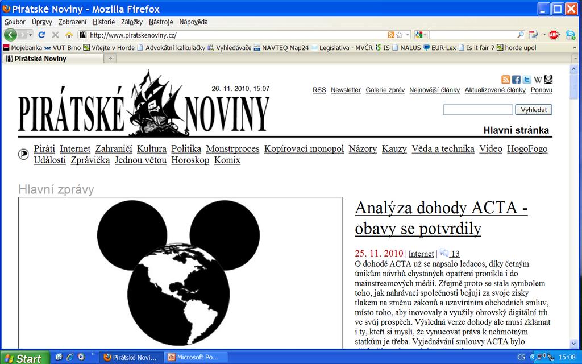Open Nejnovější články link

coord(434,90)
